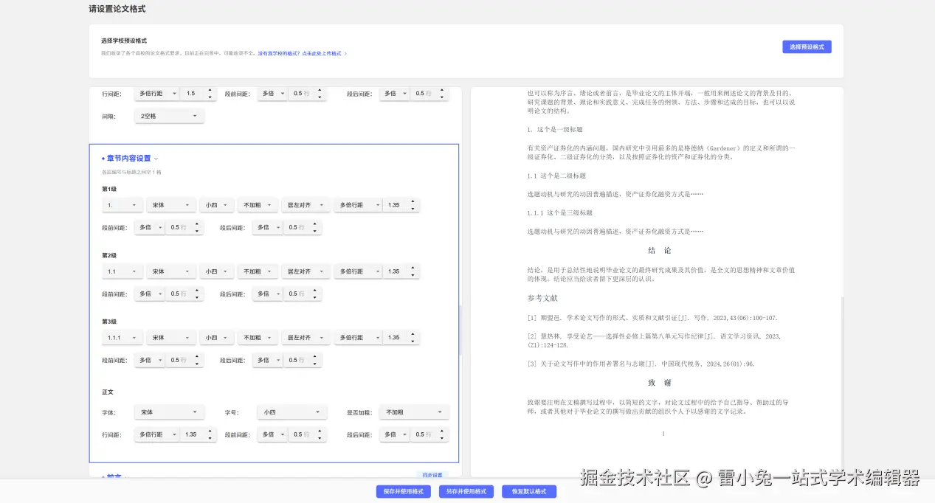The width and height of the screenshot is (935, 503).
Task: Open the "1.1.1" numbering dropdown for 第3级
Action: [x=122, y=337]
